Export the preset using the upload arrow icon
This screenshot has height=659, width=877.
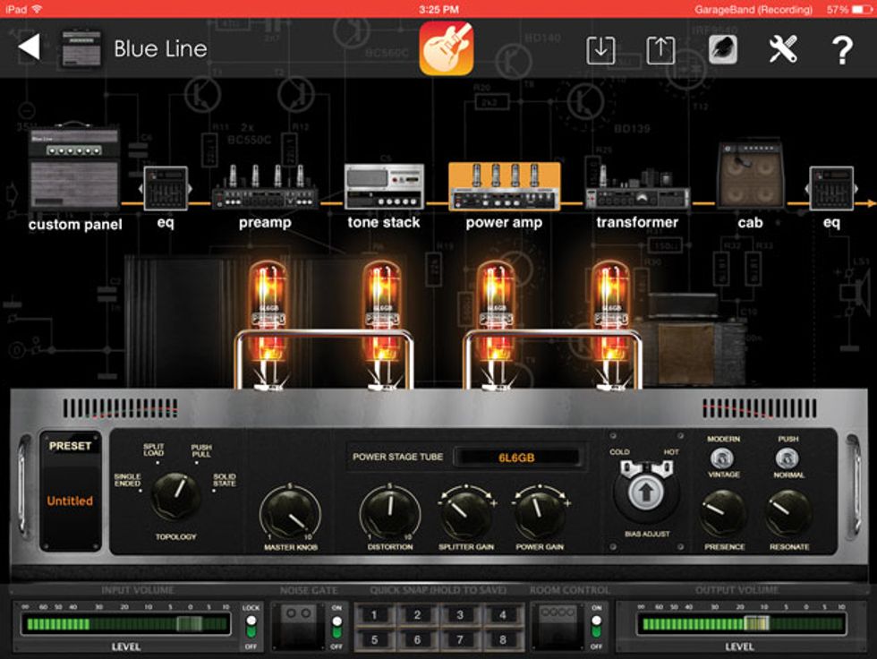pyautogui.click(x=660, y=51)
